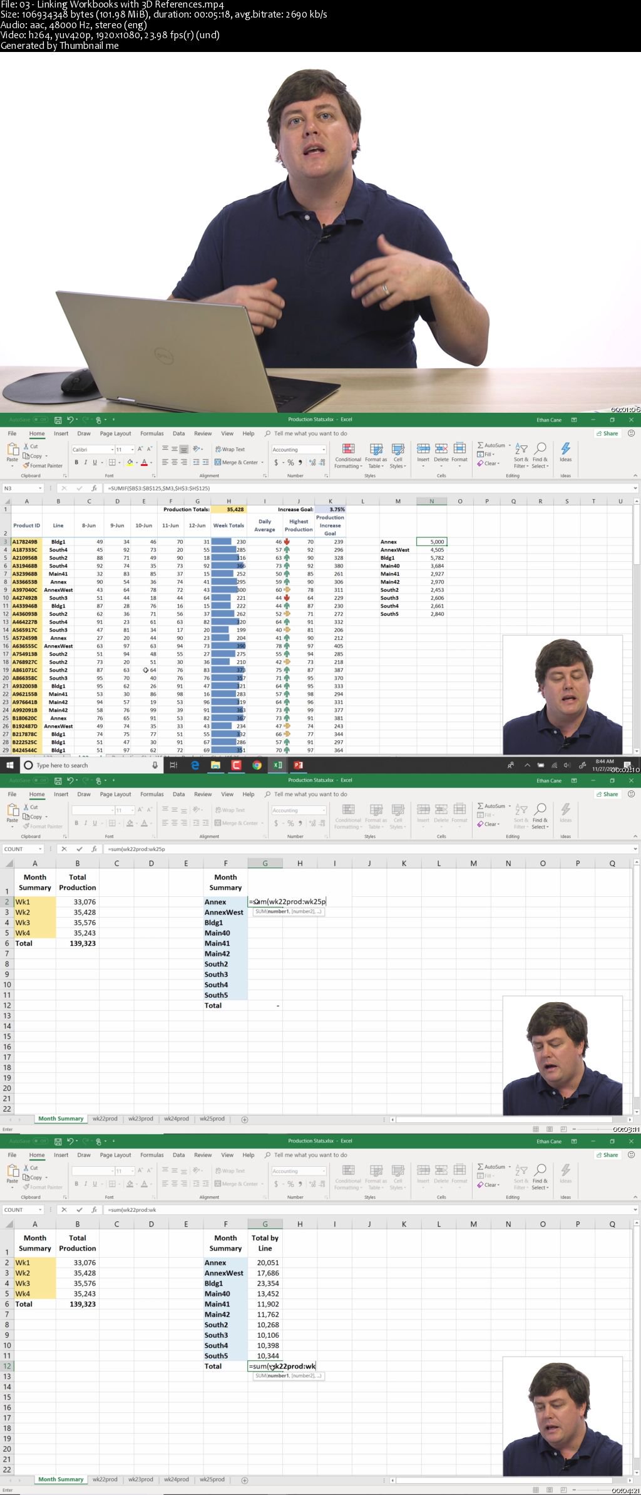Open Format as Table dropdown in Product ID window

click(376, 456)
